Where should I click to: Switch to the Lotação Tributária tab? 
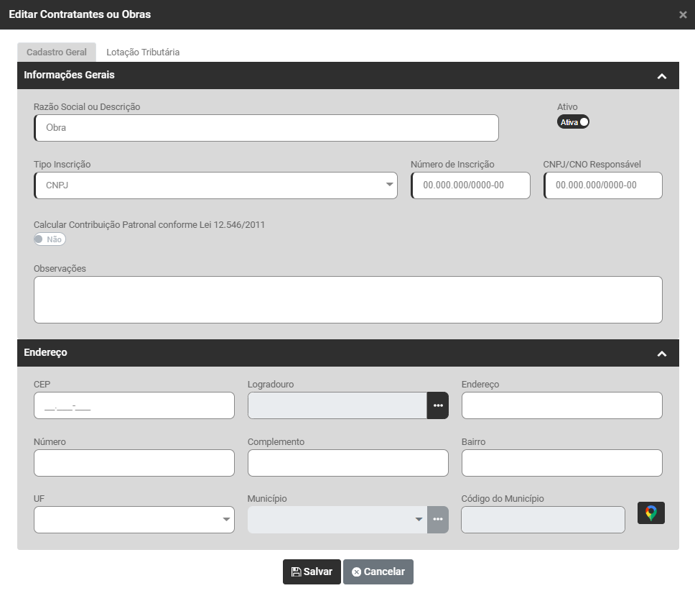pos(143,52)
